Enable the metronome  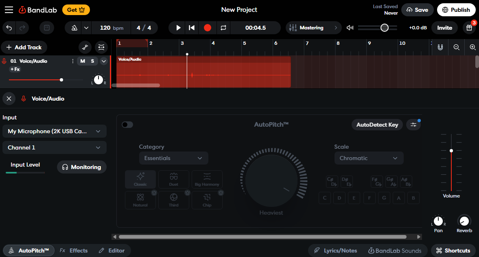(74, 28)
